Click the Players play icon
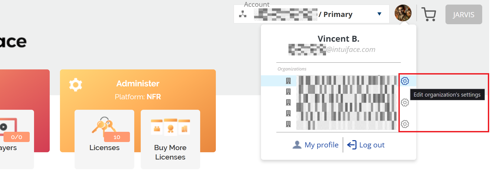Screen dimensions: 500x170 pos(4,127)
